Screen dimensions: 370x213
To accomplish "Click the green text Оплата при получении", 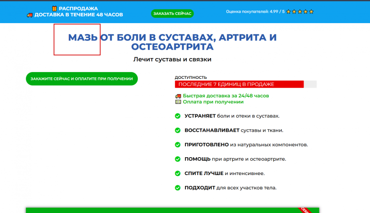I will coord(213,102).
